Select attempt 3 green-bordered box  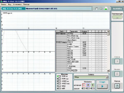coord(92,85)
